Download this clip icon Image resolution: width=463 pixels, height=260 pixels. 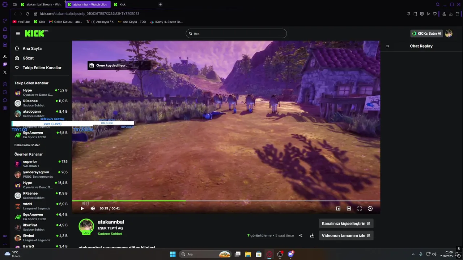(312, 235)
